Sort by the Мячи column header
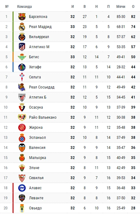Viewport: 140px width, 216px height. [x=121, y=7]
